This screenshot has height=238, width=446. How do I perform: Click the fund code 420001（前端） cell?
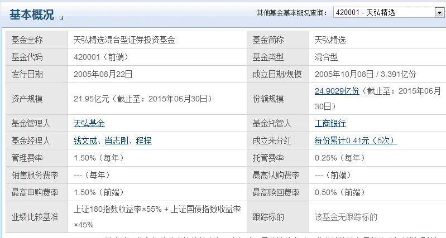point(99,57)
